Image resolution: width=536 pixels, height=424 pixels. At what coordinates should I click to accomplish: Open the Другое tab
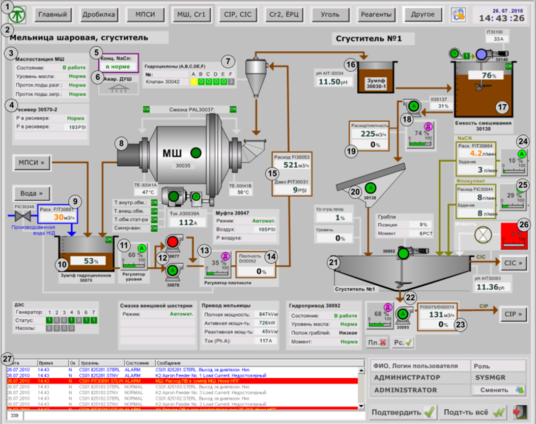tap(422, 14)
